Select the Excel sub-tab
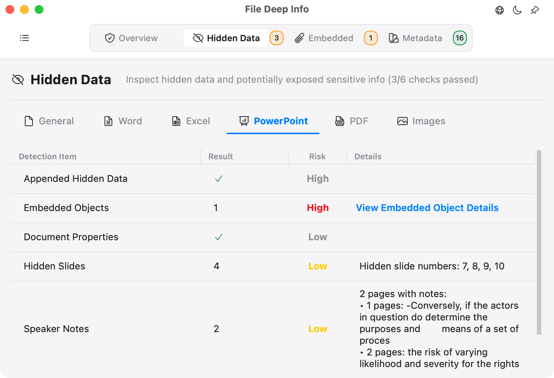The height and width of the screenshot is (378, 554). pos(191,121)
